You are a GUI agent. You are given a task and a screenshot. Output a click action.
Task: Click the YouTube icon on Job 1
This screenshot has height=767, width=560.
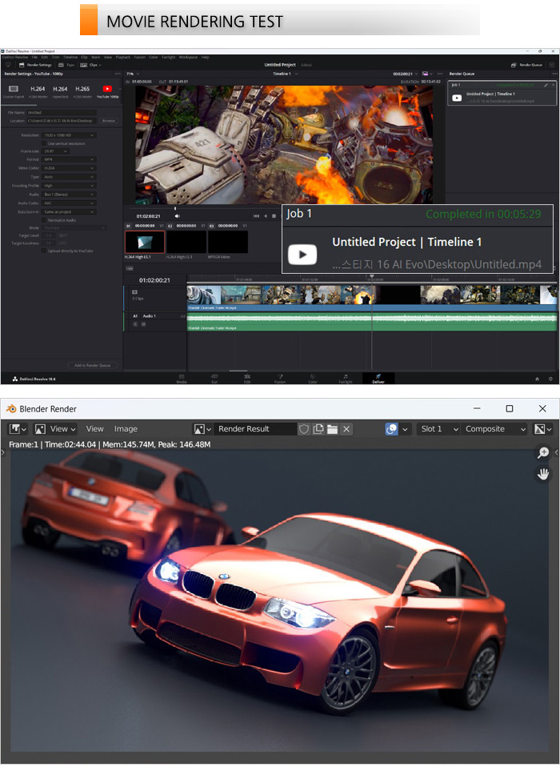(457, 98)
